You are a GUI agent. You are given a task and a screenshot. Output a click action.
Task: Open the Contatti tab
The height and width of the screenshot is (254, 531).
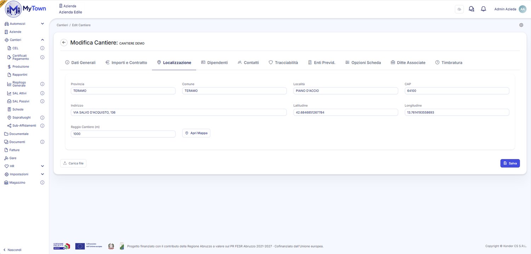pos(248,63)
